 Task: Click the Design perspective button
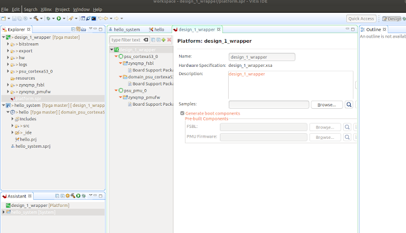[391, 18]
